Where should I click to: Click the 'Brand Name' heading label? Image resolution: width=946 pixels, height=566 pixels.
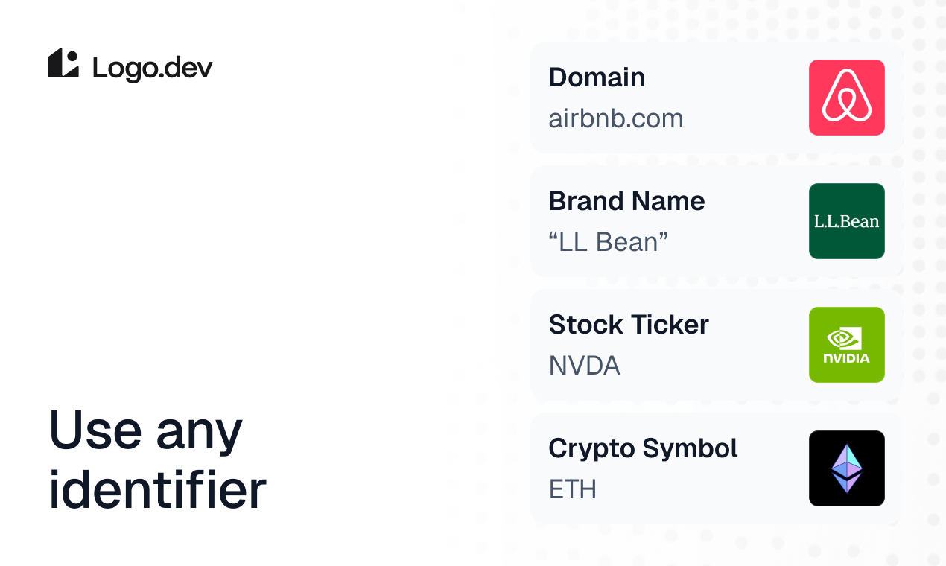click(626, 201)
